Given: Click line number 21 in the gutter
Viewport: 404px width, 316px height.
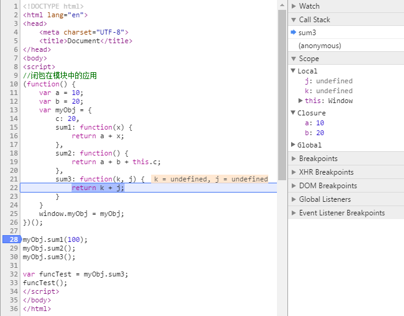Looking at the screenshot, I should (x=14, y=179).
